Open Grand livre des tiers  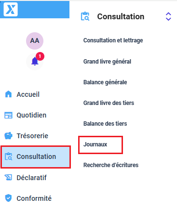pyautogui.click(x=109, y=103)
